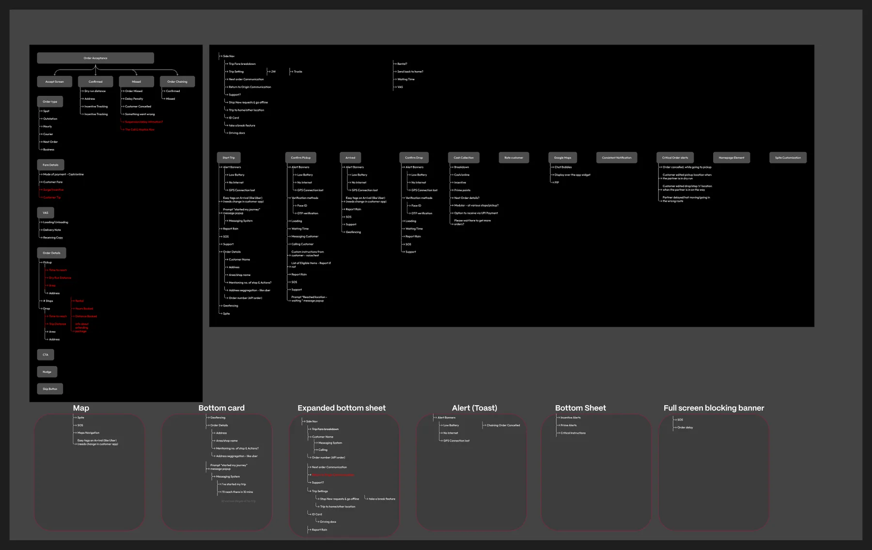
Task: Click Calling Customer under Confirm Pickup
Action: click(302, 244)
